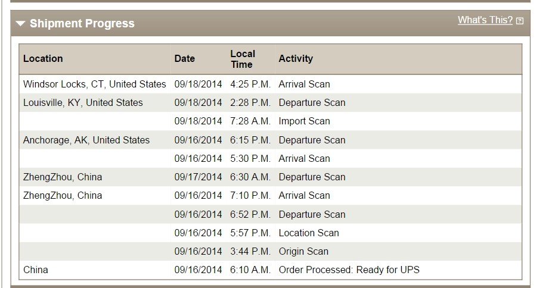Click "Order Processed: Ready for UPS" text
This screenshot has height=288, width=549.
[x=349, y=270]
